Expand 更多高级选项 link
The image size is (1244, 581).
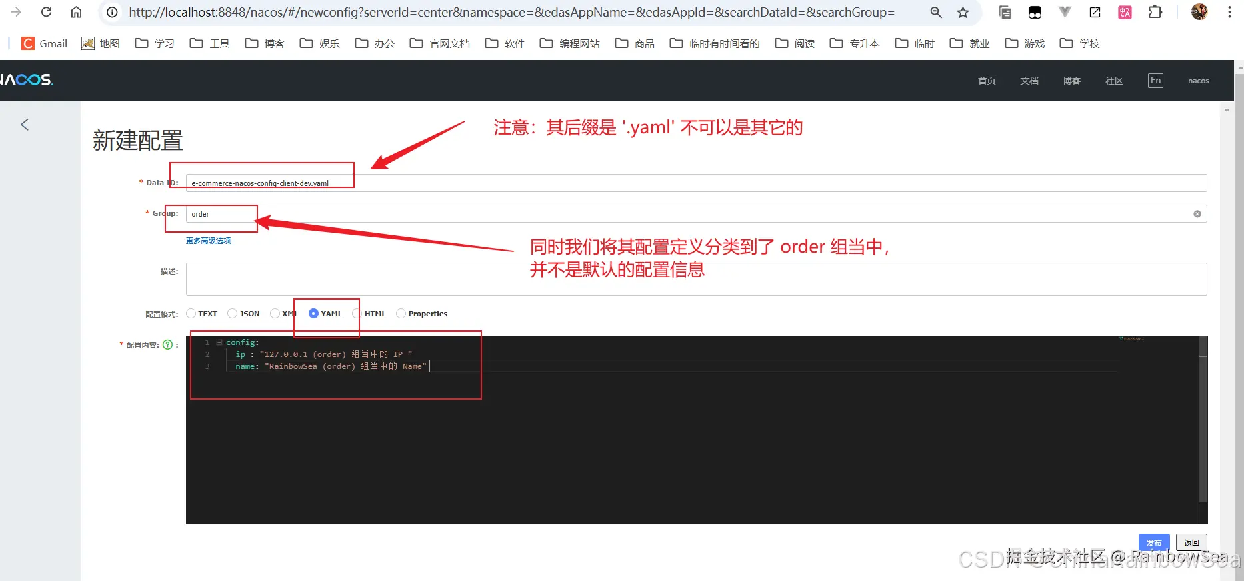(x=208, y=241)
